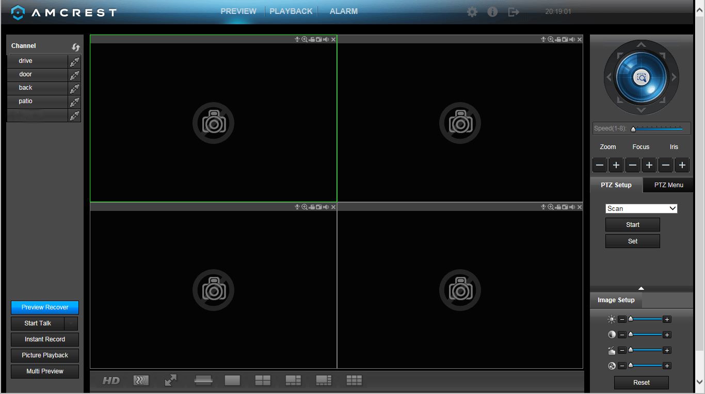
Task: Switch to the ALARM tab
Action: tap(344, 11)
